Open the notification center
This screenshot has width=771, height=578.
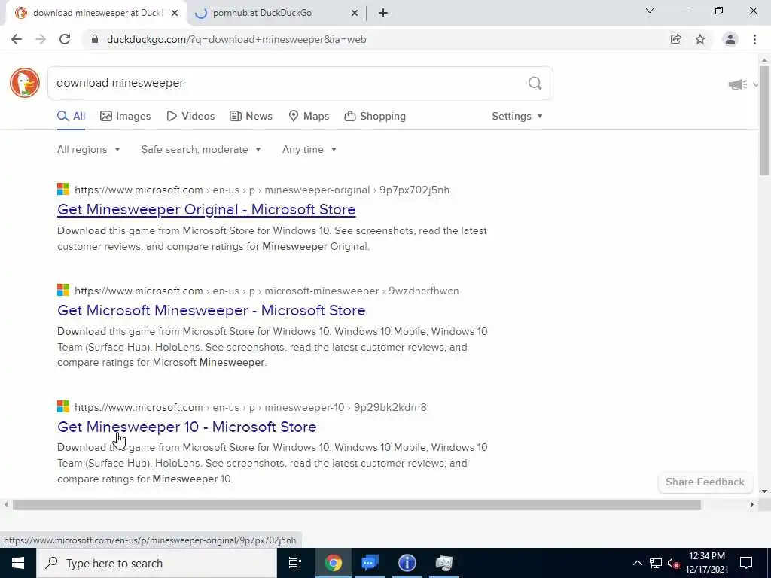[x=746, y=563]
